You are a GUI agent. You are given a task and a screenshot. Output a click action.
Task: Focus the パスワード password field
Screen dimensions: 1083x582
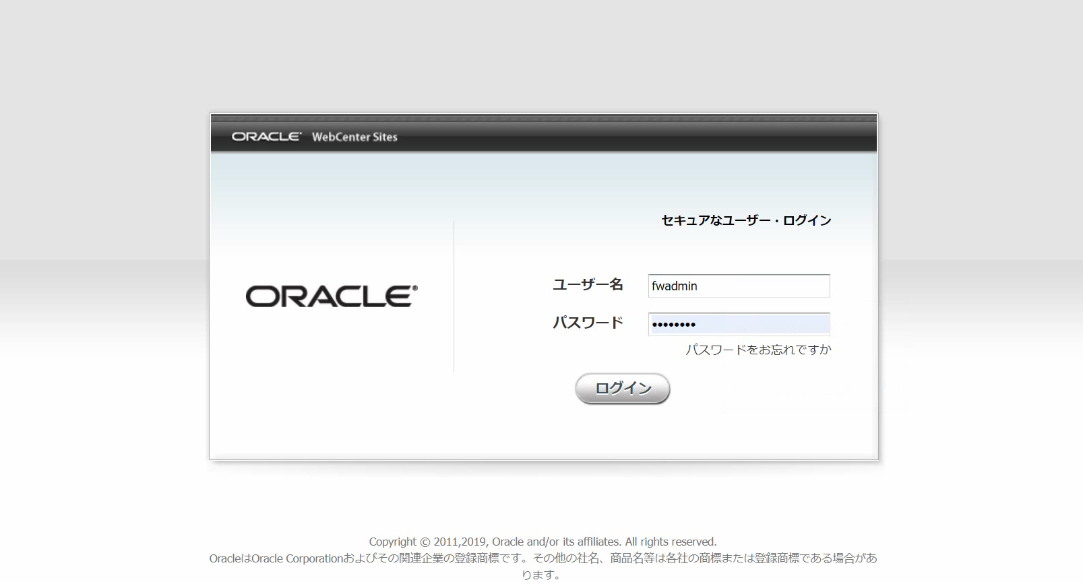[x=739, y=324]
